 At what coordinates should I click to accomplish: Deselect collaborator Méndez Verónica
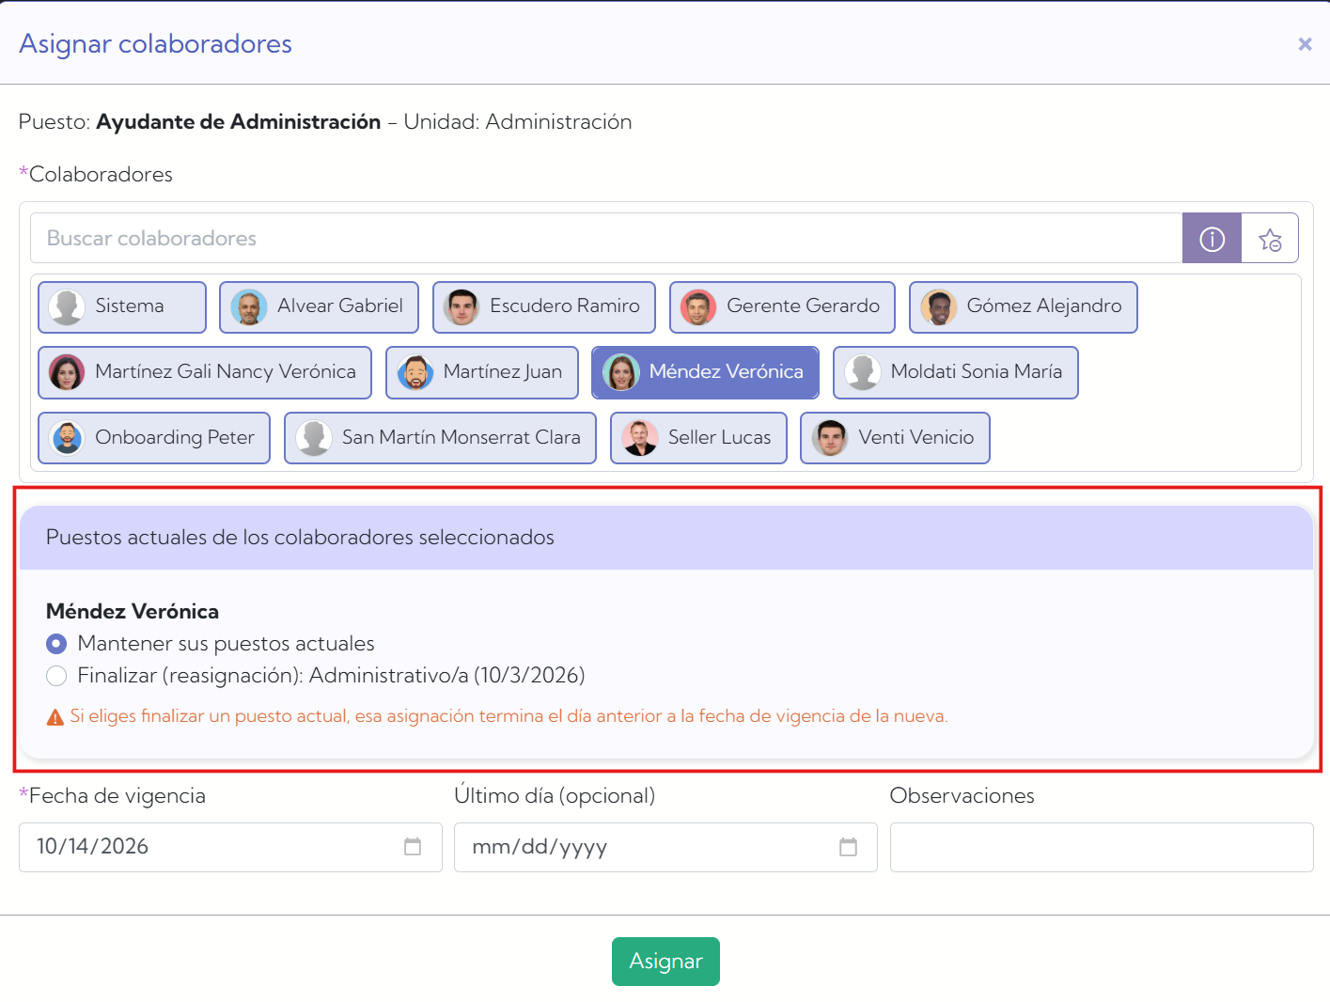click(x=705, y=373)
